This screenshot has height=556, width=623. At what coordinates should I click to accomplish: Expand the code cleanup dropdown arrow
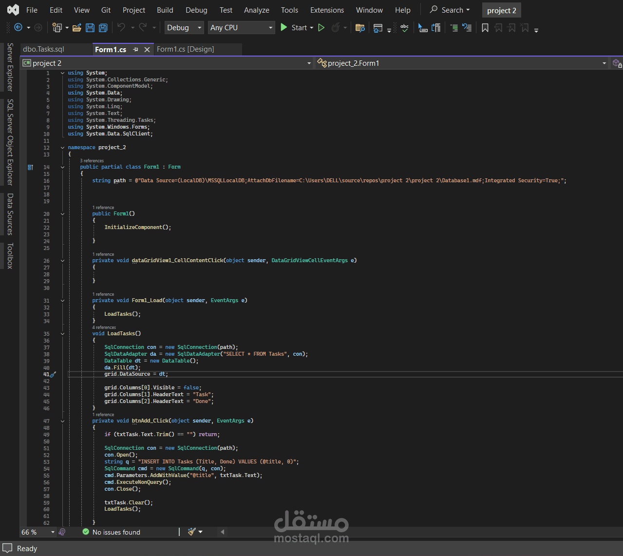click(x=201, y=532)
